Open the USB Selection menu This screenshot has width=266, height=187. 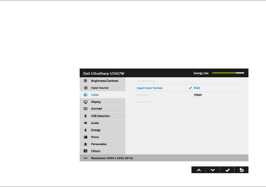tap(102, 116)
